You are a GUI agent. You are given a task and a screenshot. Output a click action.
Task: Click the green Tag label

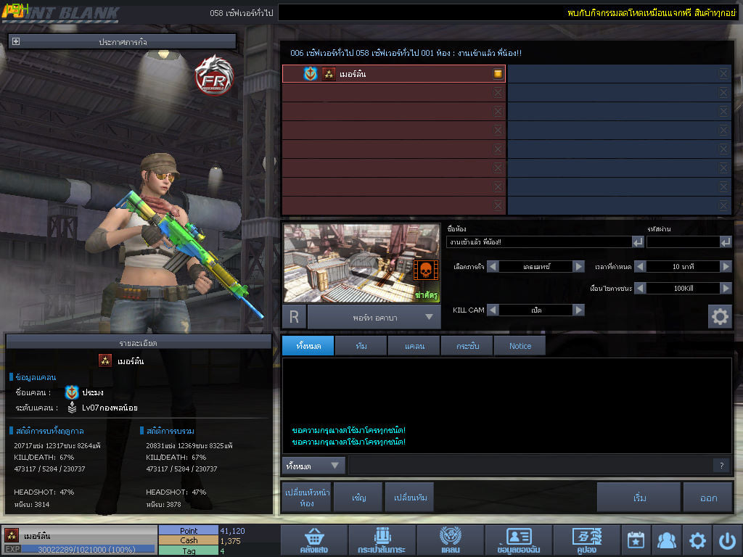tap(189, 550)
